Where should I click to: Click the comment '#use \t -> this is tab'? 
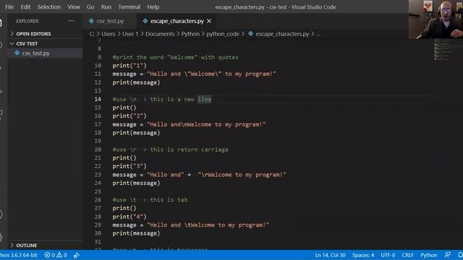150,200
